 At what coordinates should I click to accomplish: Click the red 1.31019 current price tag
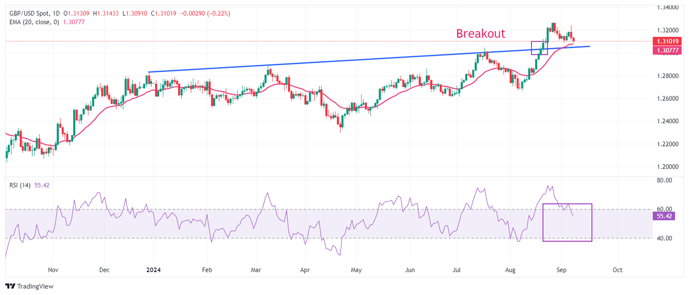(x=667, y=41)
